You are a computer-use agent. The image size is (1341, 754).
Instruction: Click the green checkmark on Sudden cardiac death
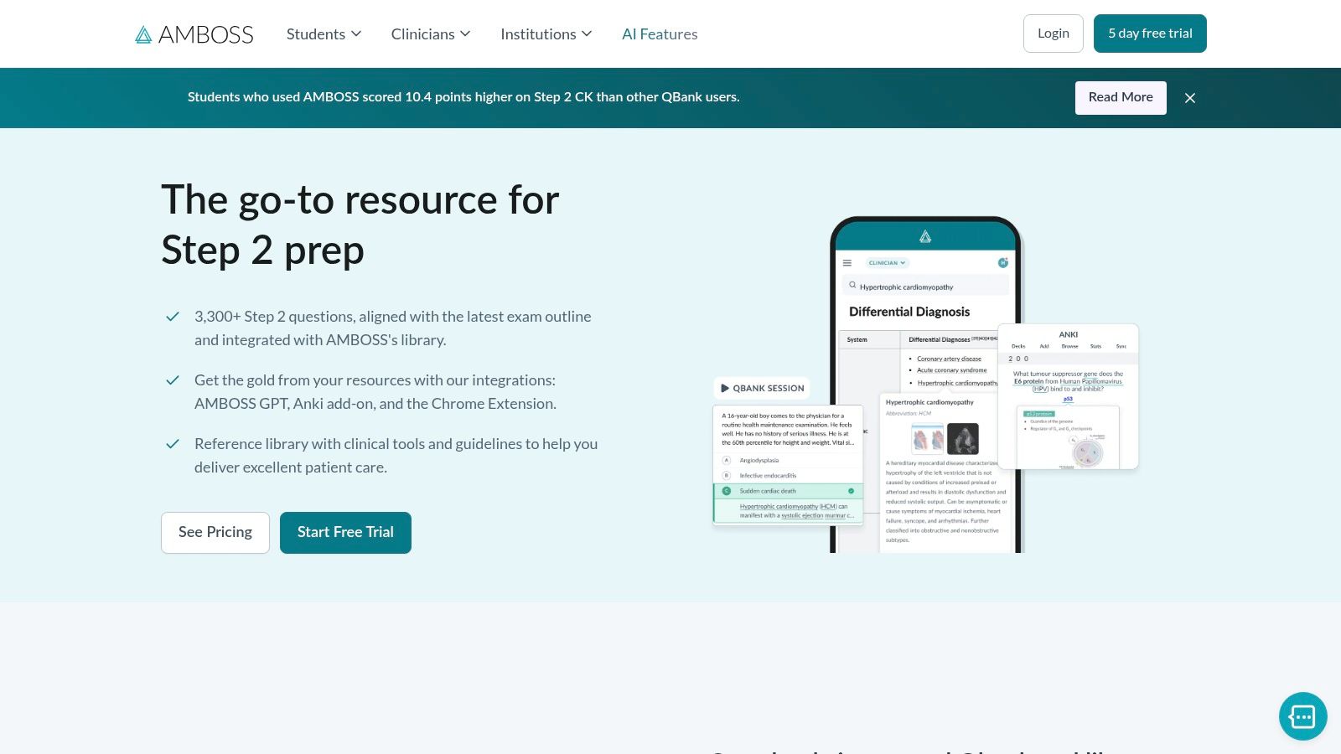pos(850,491)
